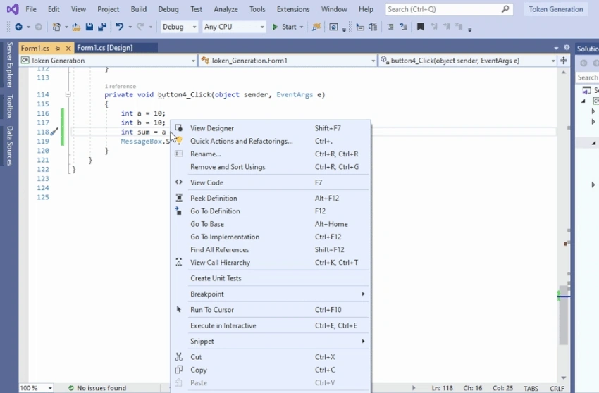The width and height of the screenshot is (599, 393).
Task: Choose Copy from the context menu
Action: 271,370
